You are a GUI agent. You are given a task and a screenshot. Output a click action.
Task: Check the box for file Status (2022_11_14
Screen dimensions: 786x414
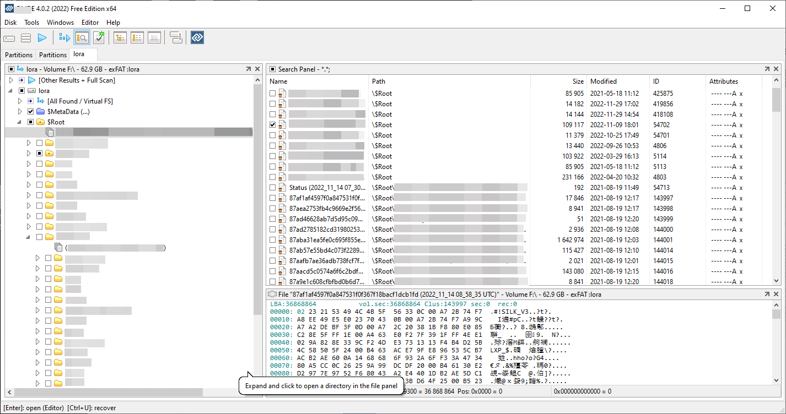click(272, 188)
